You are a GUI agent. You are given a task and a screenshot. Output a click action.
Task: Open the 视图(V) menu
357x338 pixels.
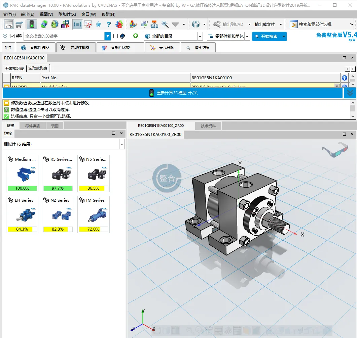coord(46,14)
